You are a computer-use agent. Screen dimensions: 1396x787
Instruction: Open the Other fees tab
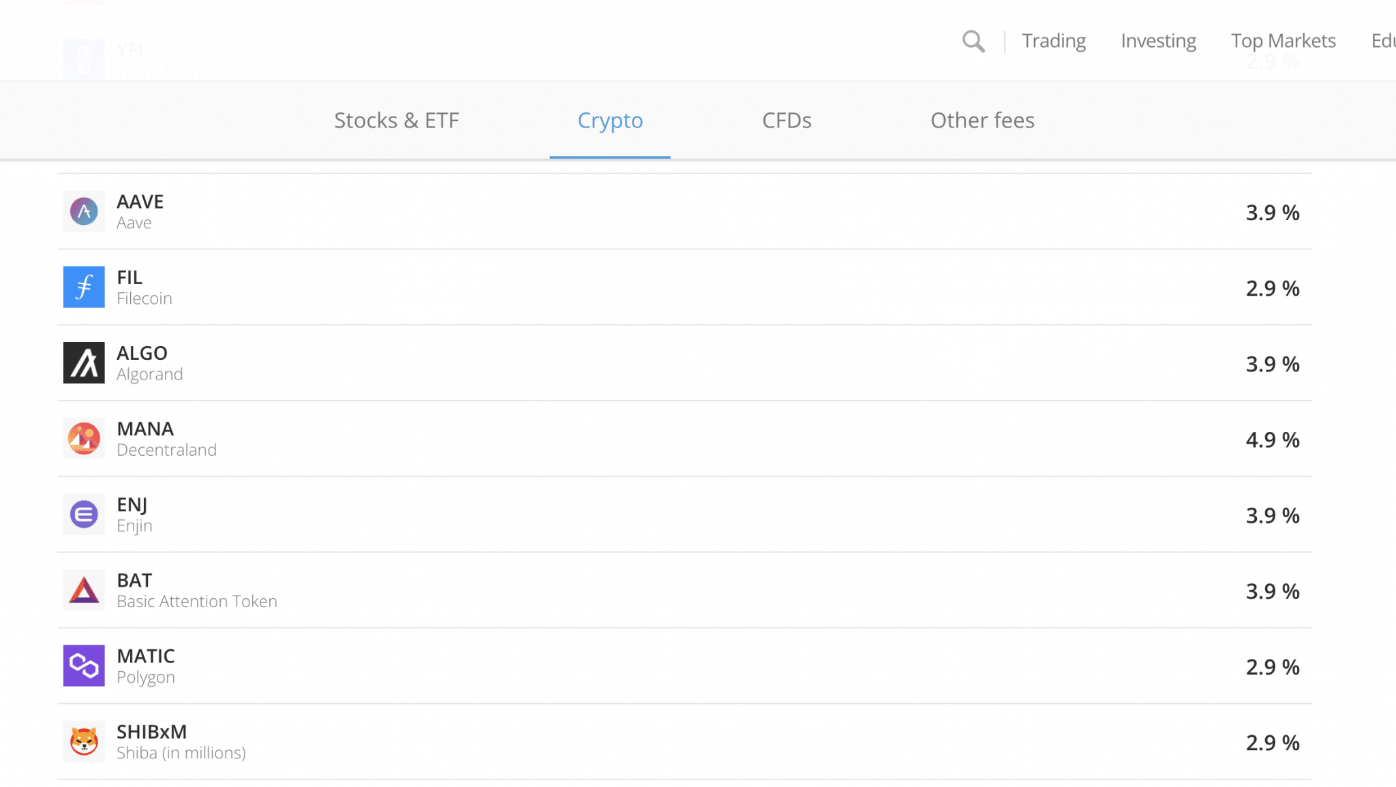982,121
